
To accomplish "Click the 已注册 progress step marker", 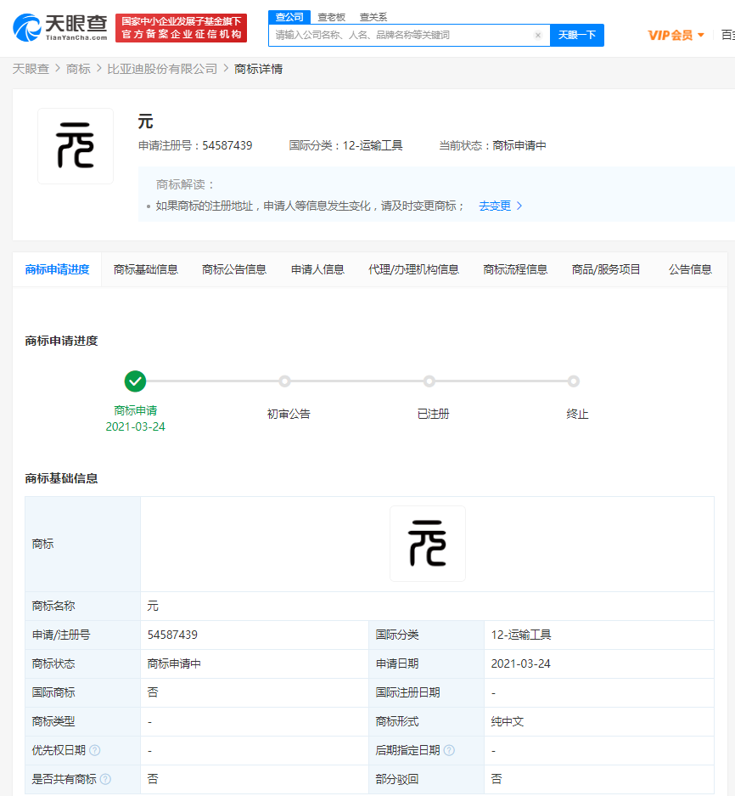I will tap(429, 381).
